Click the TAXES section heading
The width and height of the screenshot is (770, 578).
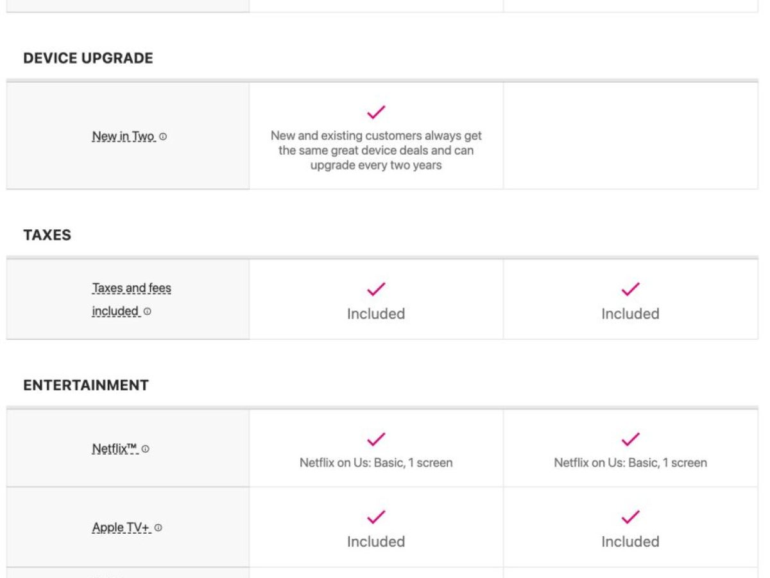click(47, 235)
